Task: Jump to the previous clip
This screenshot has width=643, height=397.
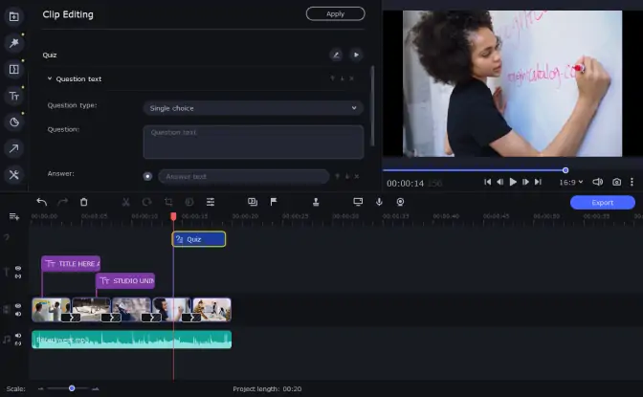Action: click(x=487, y=182)
